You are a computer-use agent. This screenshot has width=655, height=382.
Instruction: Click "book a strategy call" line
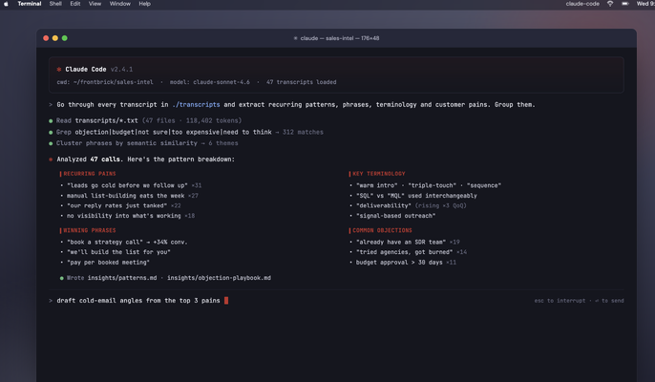[124, 242]
